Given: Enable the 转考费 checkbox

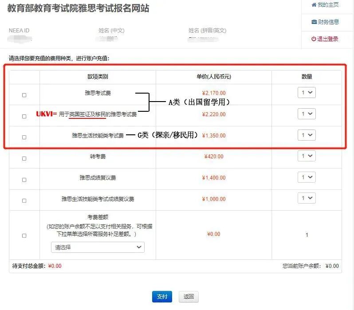Looking at the screenshot, I should (x=24, y=158).
